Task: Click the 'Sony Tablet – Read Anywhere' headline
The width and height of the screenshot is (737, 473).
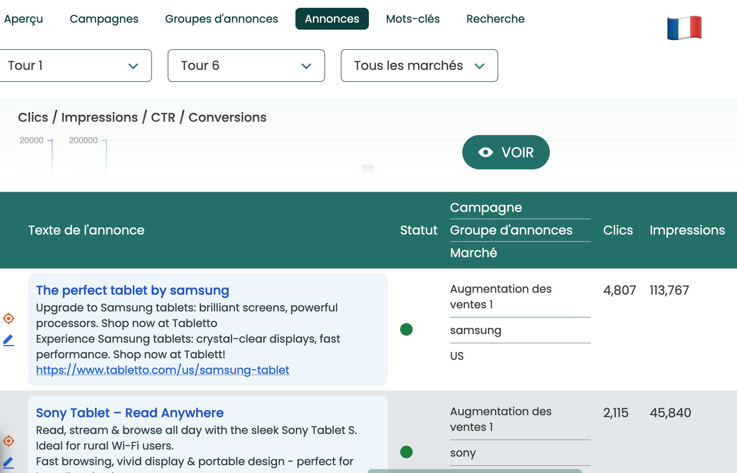Action: (130, 413)
